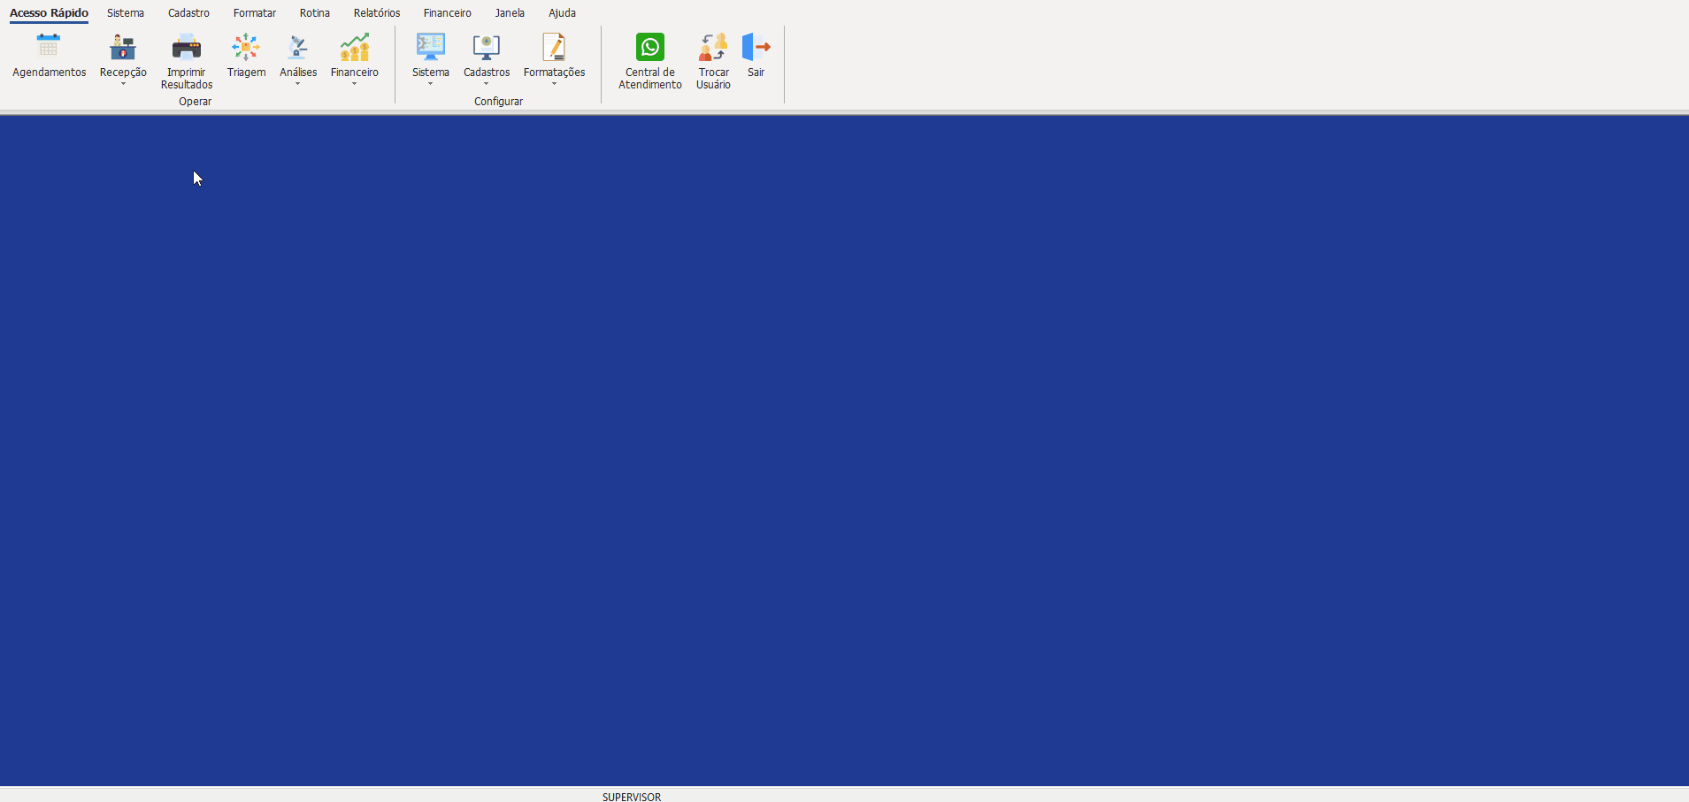Click the Recepção desk icon
Viewport: 1689px width, 802px height.
(x=123, y=47)
